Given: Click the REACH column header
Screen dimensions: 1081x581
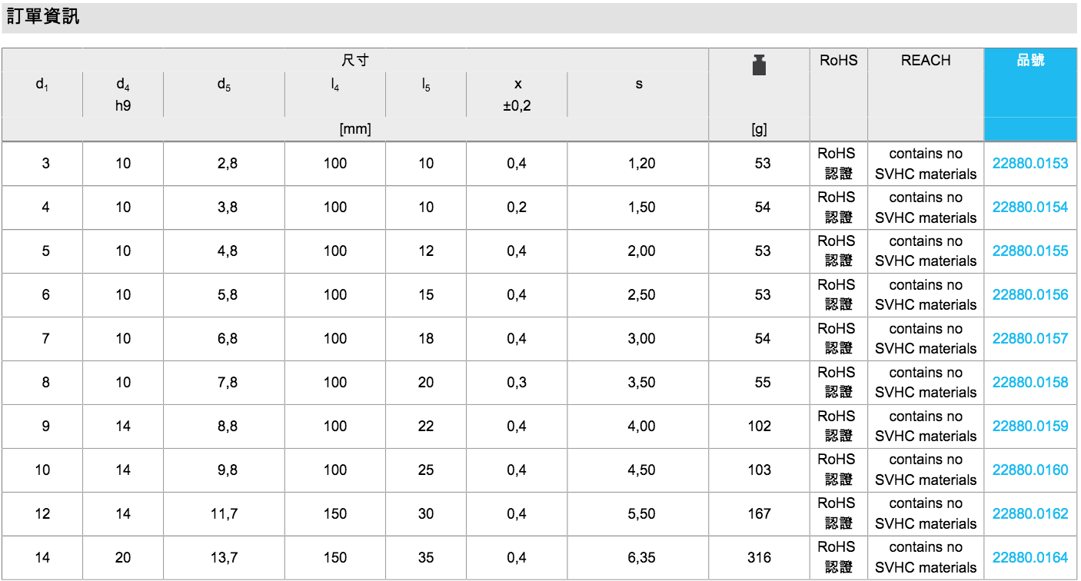Looking at the screenshot, I should point(926,61).
